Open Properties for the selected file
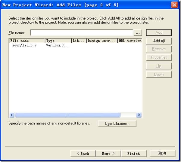This screenshot has height=162, width=181. [x=159, y=57]
